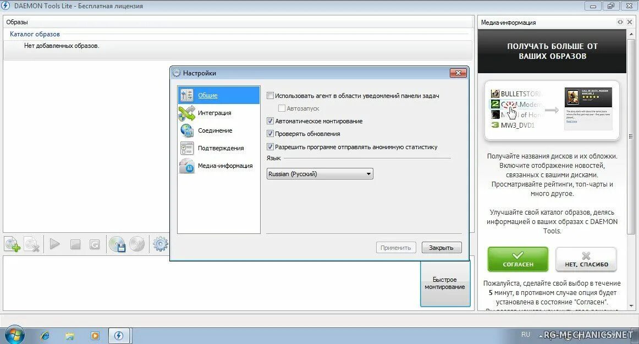The width and height of the screenshot is (639, 344).
Task: Click the grayed Burn Image disc icon
Action: click(137, 244)
